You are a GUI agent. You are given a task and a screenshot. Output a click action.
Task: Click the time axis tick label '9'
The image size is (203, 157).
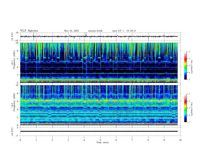[164, 140]
